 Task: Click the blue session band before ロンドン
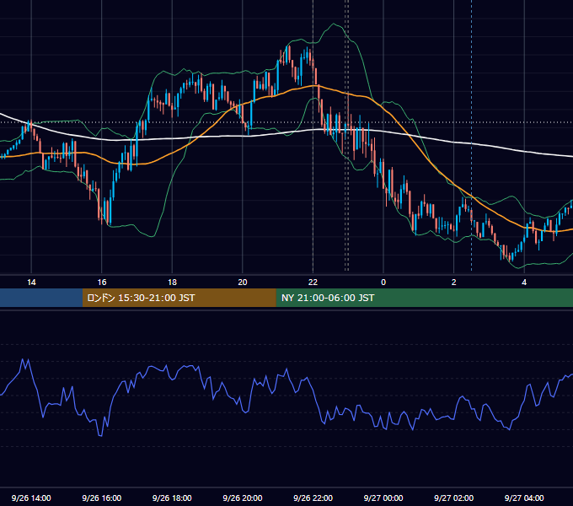point(41,298)
